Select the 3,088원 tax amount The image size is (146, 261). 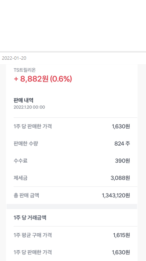120,178
